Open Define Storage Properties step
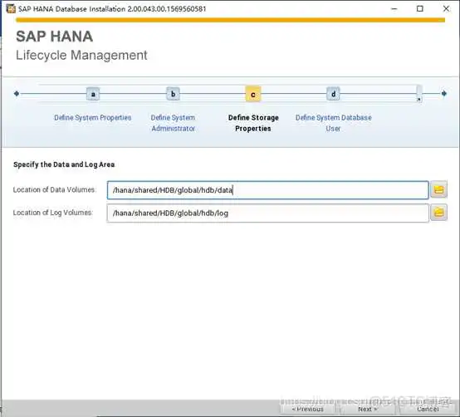 [253, 123]
